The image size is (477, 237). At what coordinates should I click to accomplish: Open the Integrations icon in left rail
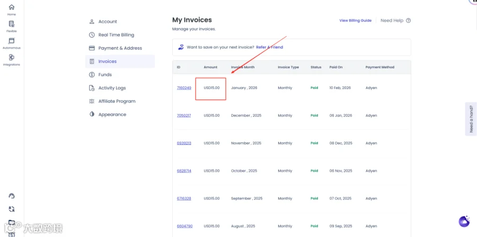pos(12,57)
